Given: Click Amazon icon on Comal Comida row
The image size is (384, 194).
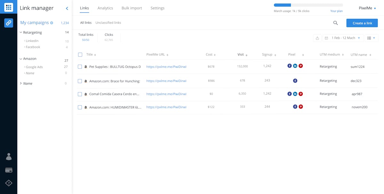Looking at the screenshot, I should (x=86, y=94).
